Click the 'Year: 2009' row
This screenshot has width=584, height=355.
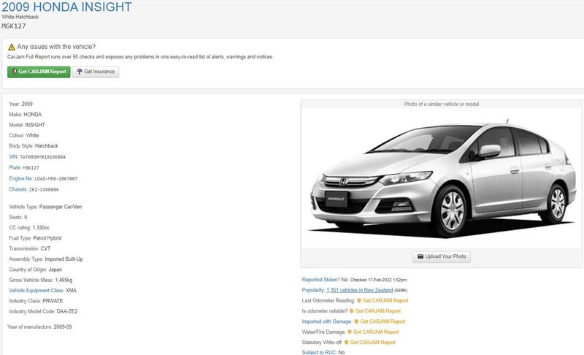[x=21, y=104]
